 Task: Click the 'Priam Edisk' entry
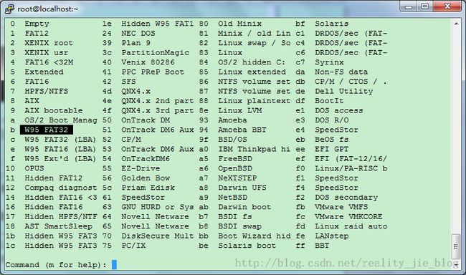[148, 188]
